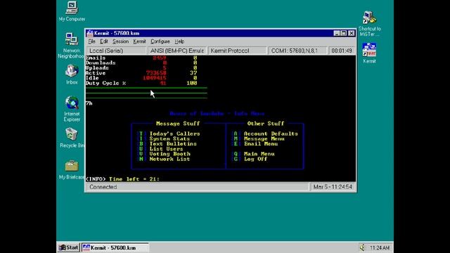Click the ANSI (IBM-PC) Emulation field
Viewport: 450px width, 253px height.
176,51
